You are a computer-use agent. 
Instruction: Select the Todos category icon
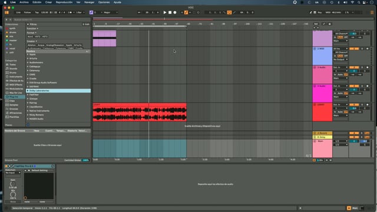[x=7, y=64]
